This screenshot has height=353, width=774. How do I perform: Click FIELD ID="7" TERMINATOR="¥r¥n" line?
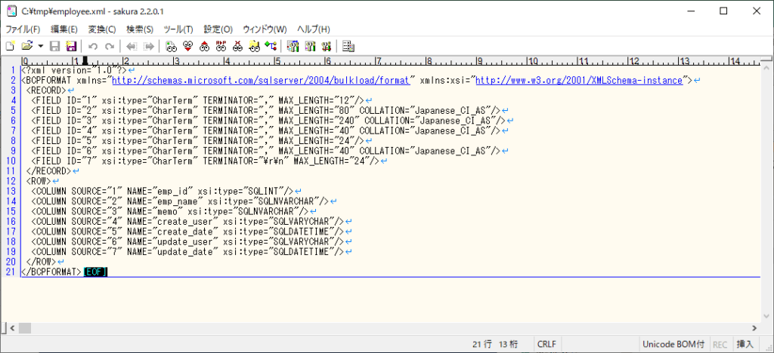coord(205,161)
